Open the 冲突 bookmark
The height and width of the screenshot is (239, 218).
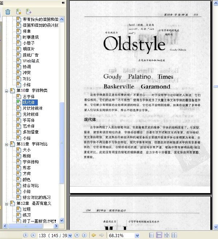click(27, 73)
